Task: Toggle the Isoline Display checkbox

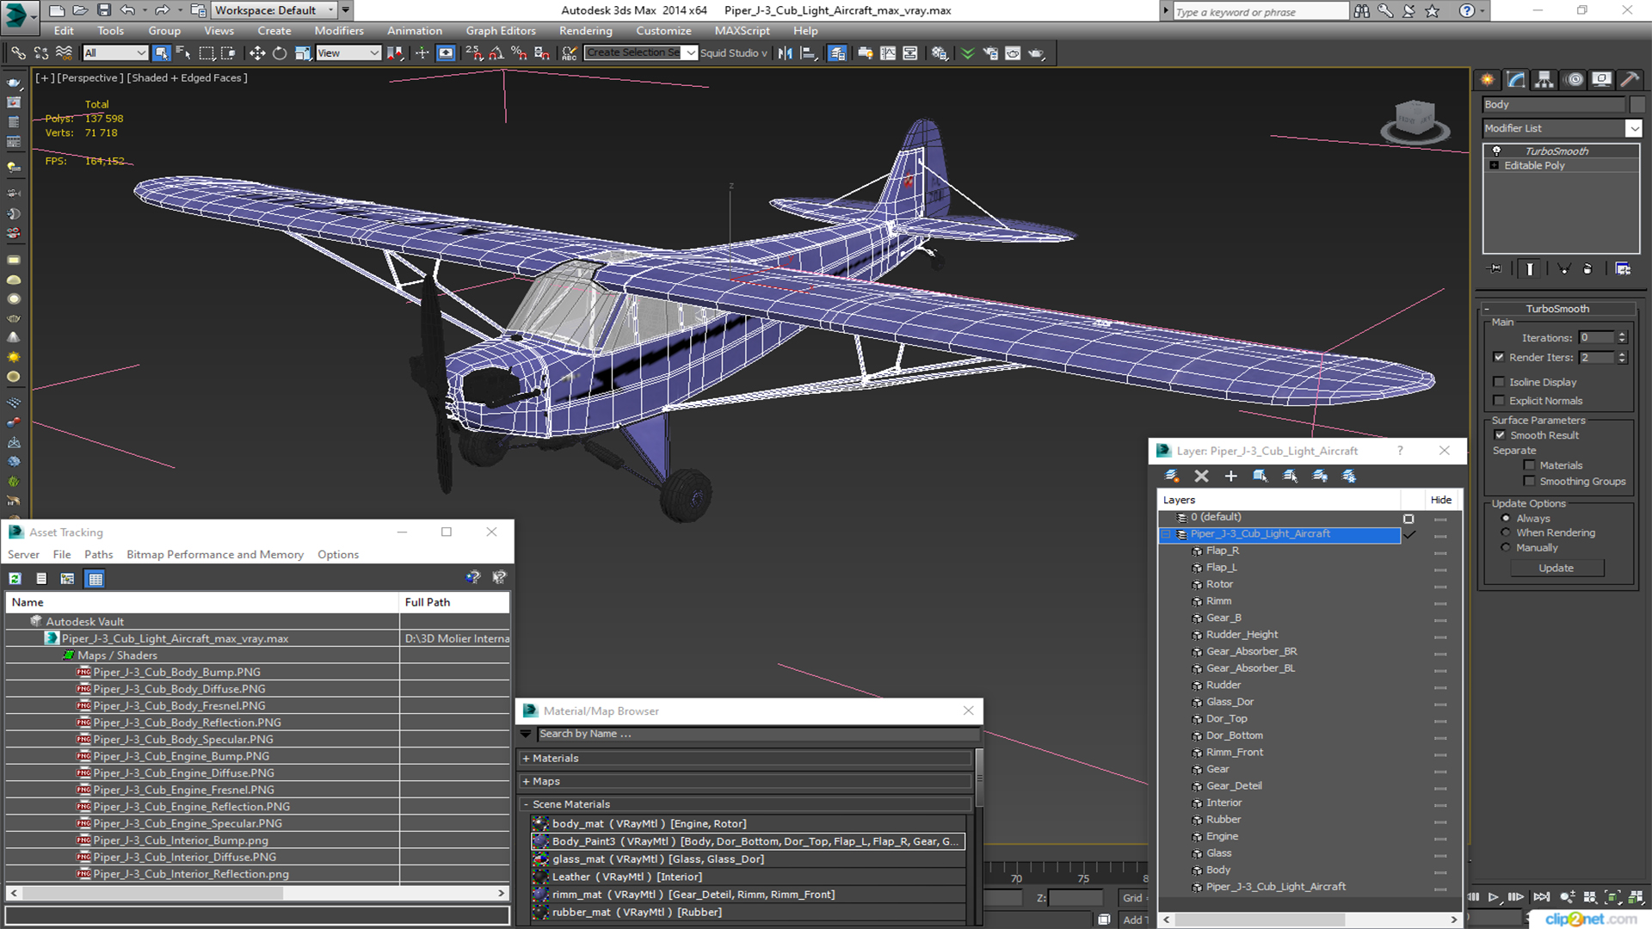Action: coord(1499,382)
